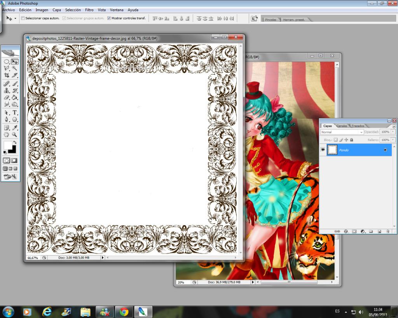This screenshot has height=318, width=398.
Task: Click the delete layer trash icon
Action: click(388, 231)
